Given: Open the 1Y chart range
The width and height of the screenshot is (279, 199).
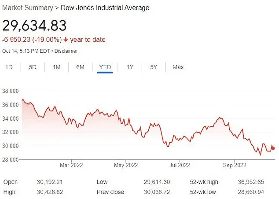Looking at the screenshot, I should pos(130,67).
